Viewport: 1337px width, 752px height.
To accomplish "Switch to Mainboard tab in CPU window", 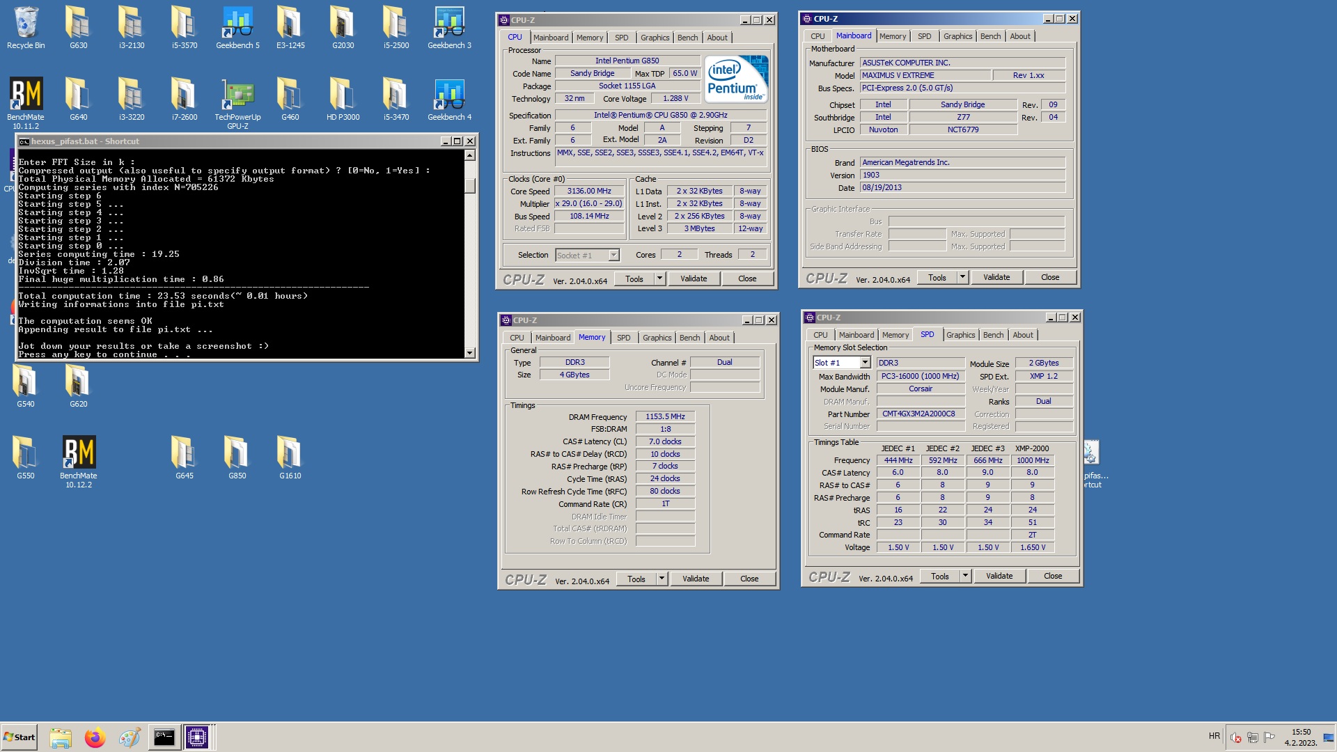I will 551,38.
